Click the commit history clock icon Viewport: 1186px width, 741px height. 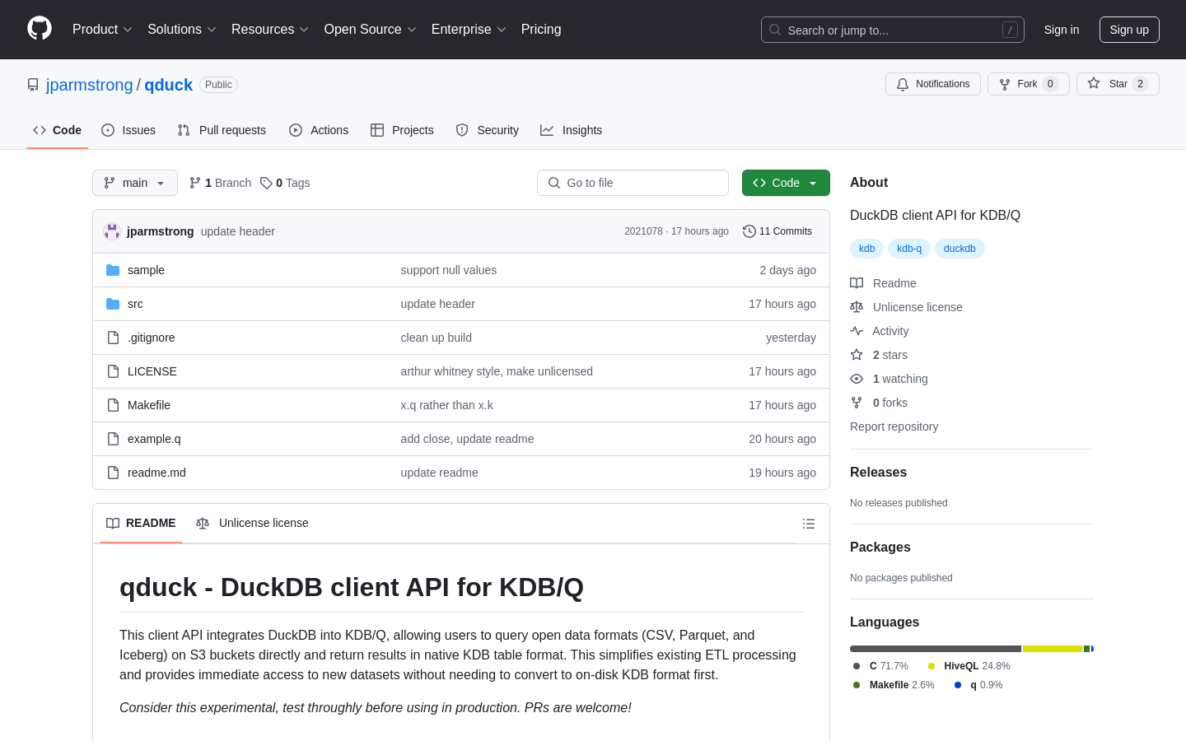pyautogui.click(x=749, y=231)
